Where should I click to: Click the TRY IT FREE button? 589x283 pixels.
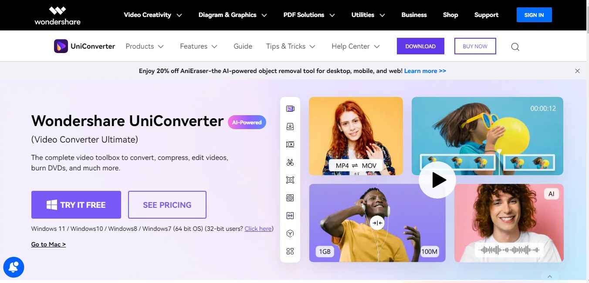(76, 205)
